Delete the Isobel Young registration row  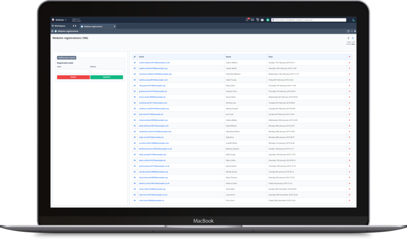click(350, 80)
